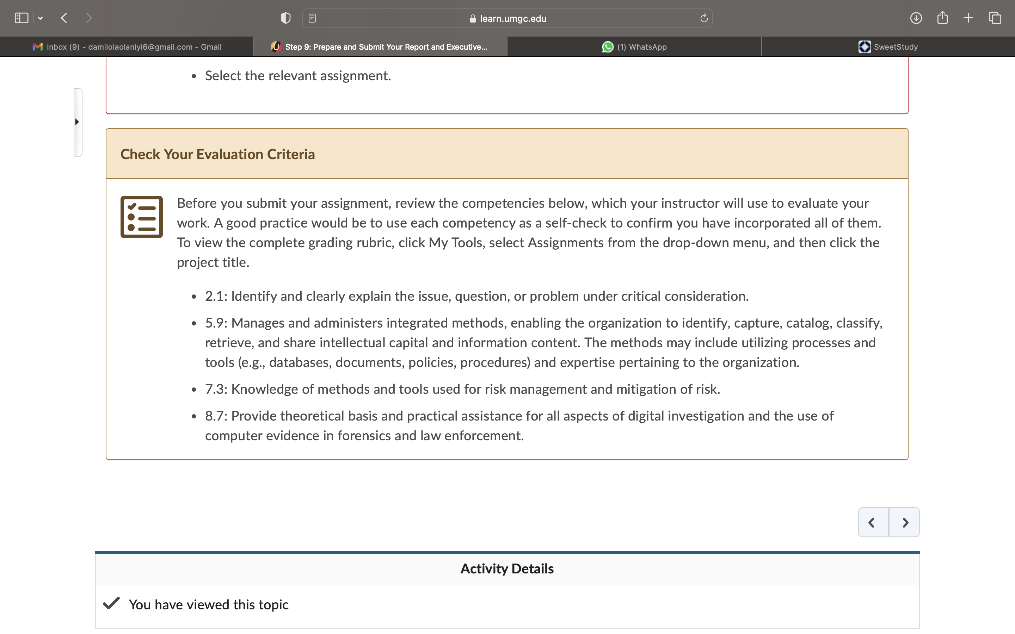Click the Activity Details heading
1015x634 pixels.
pos(507,569)
